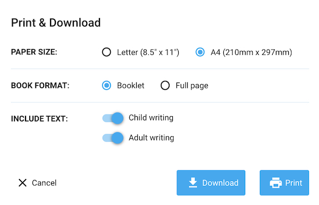
Task: Click the X icon beside Cancel
Action: coord(22,183)
